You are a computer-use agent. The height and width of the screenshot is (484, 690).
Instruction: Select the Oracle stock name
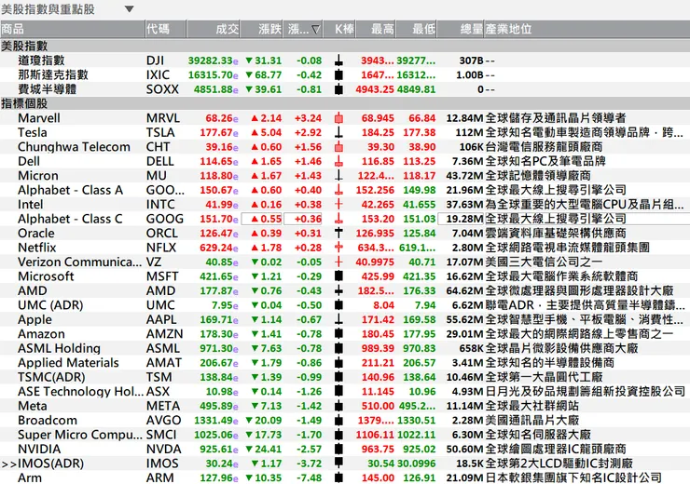coord(36,234)
